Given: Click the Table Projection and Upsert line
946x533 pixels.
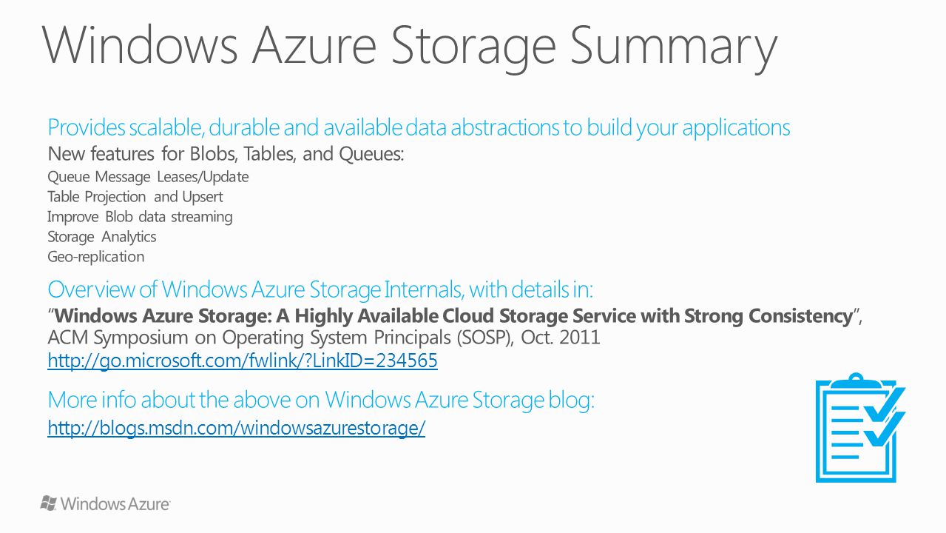Looking at the screenshot, I should pos(135,197).
